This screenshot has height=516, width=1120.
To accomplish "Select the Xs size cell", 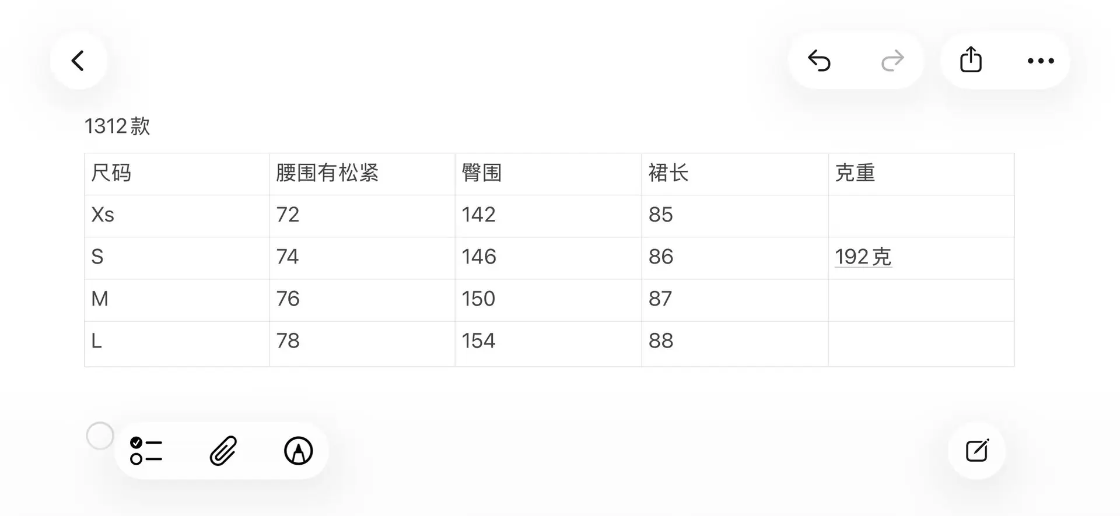I will (177, 216).
